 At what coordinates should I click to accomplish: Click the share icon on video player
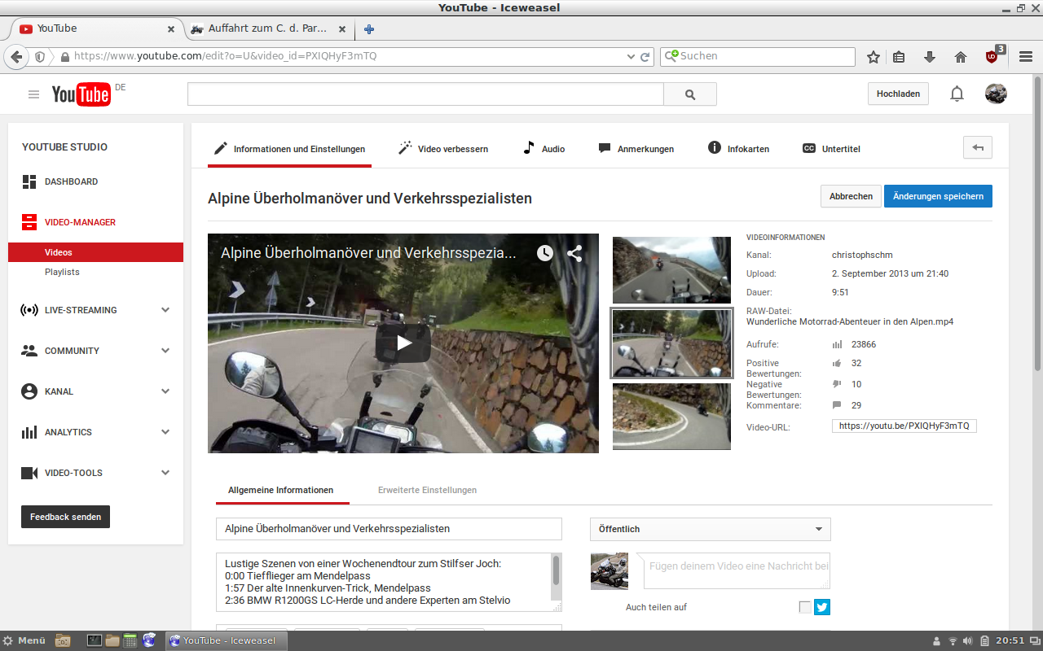click(574, 253)
